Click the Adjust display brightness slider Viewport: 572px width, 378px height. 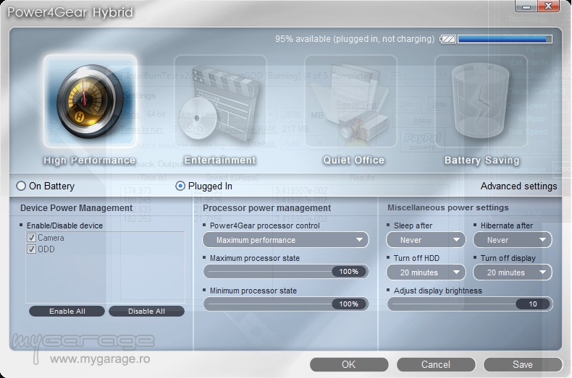click(470, 304)
